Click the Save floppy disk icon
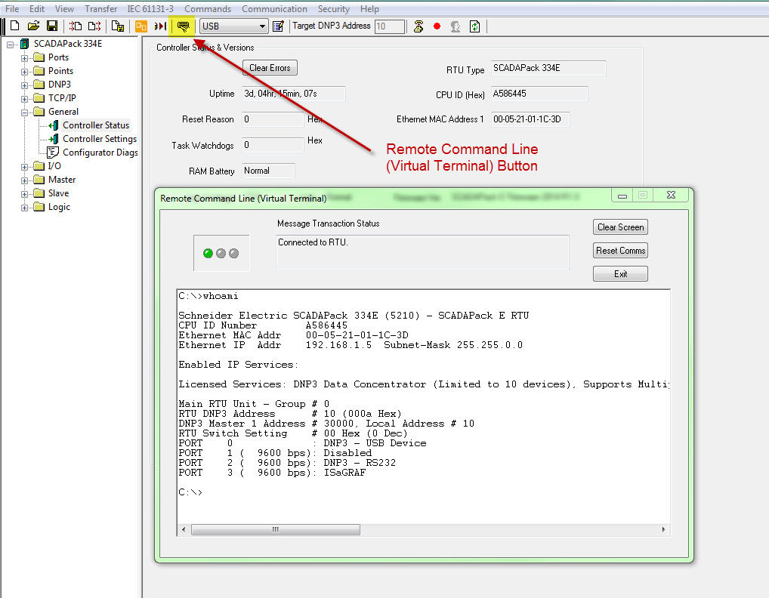 (52, 26)
